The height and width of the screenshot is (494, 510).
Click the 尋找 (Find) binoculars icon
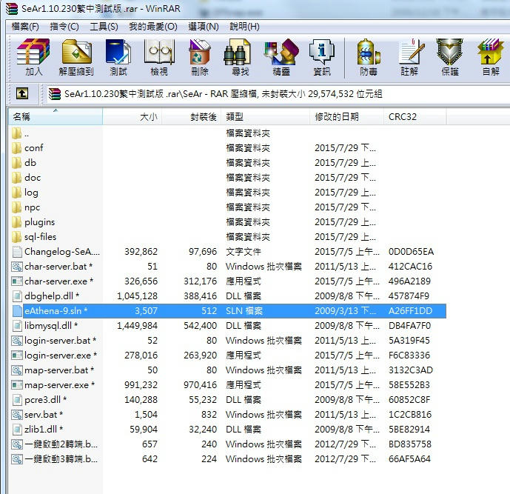238,52
